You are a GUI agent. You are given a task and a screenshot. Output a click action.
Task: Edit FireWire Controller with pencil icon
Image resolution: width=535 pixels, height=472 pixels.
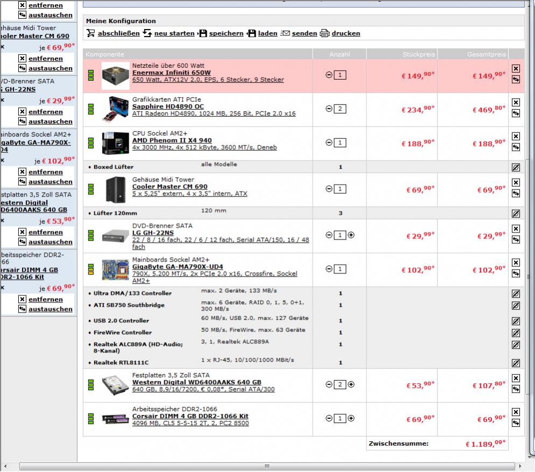click(x=516, y=333)
